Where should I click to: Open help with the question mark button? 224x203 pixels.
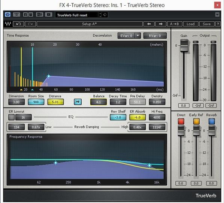click(x=218, y=24)
